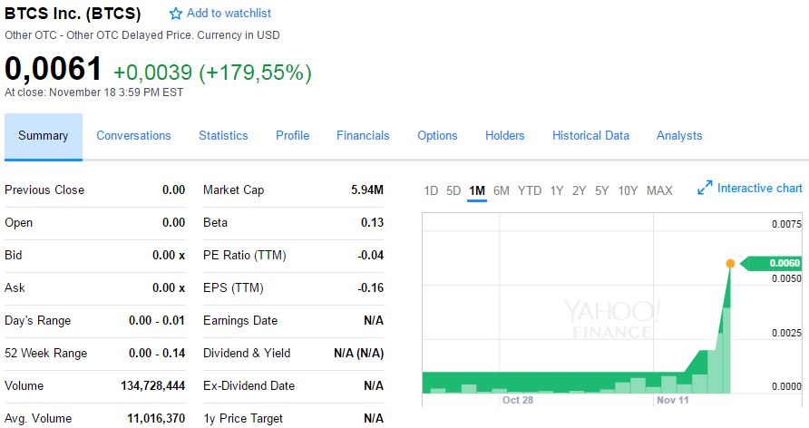
Task: Open the Profile tab
Action: tap(292, 136)
